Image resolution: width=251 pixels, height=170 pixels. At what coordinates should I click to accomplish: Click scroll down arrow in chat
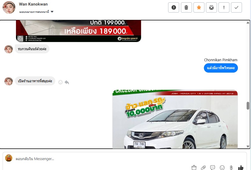248,146
